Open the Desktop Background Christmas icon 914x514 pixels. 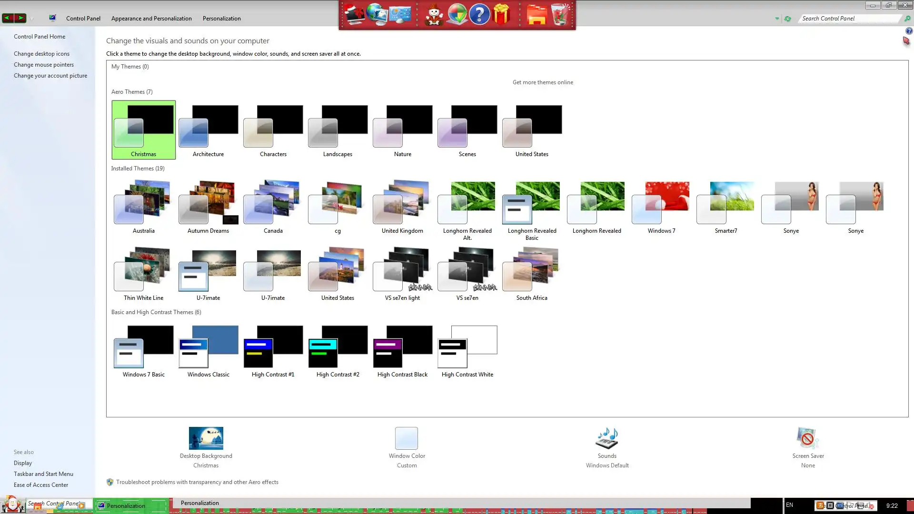point(206,438)
